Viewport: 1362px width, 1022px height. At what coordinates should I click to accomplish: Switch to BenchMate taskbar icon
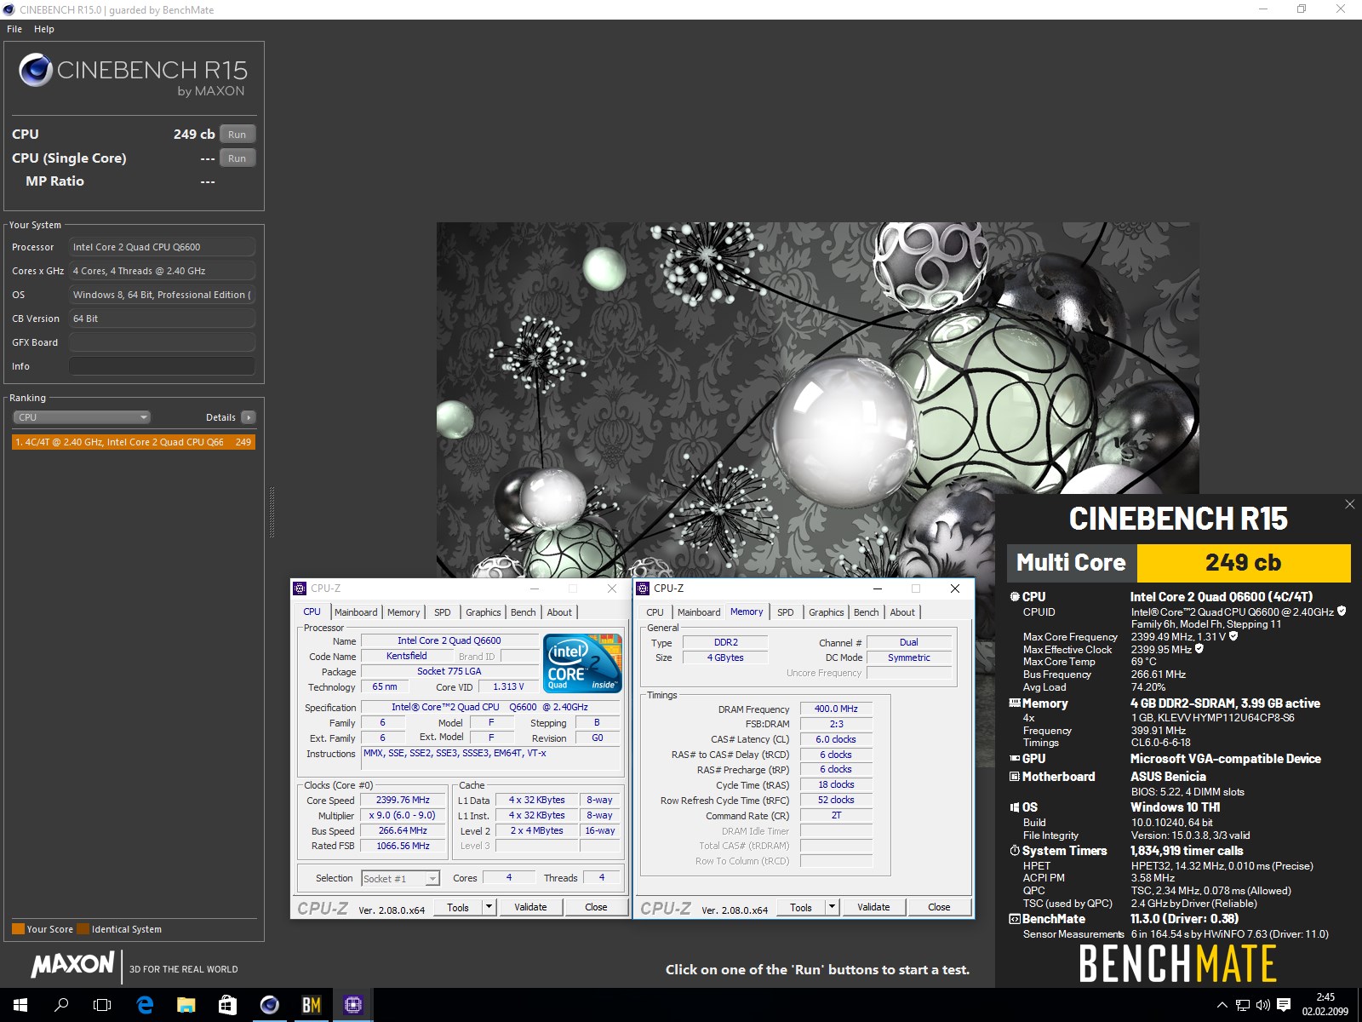point(311,1005)
